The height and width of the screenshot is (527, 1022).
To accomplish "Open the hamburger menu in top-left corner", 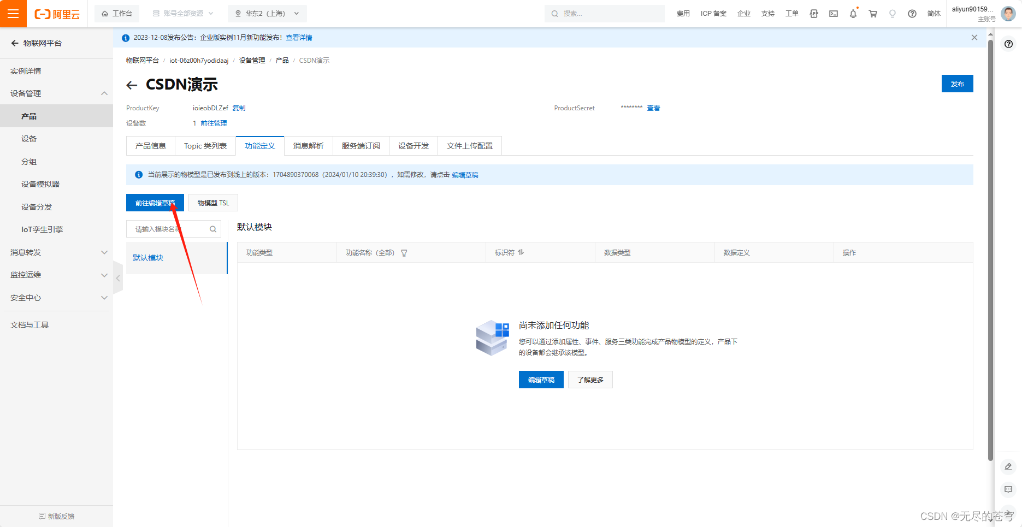I will coord(13,14).
